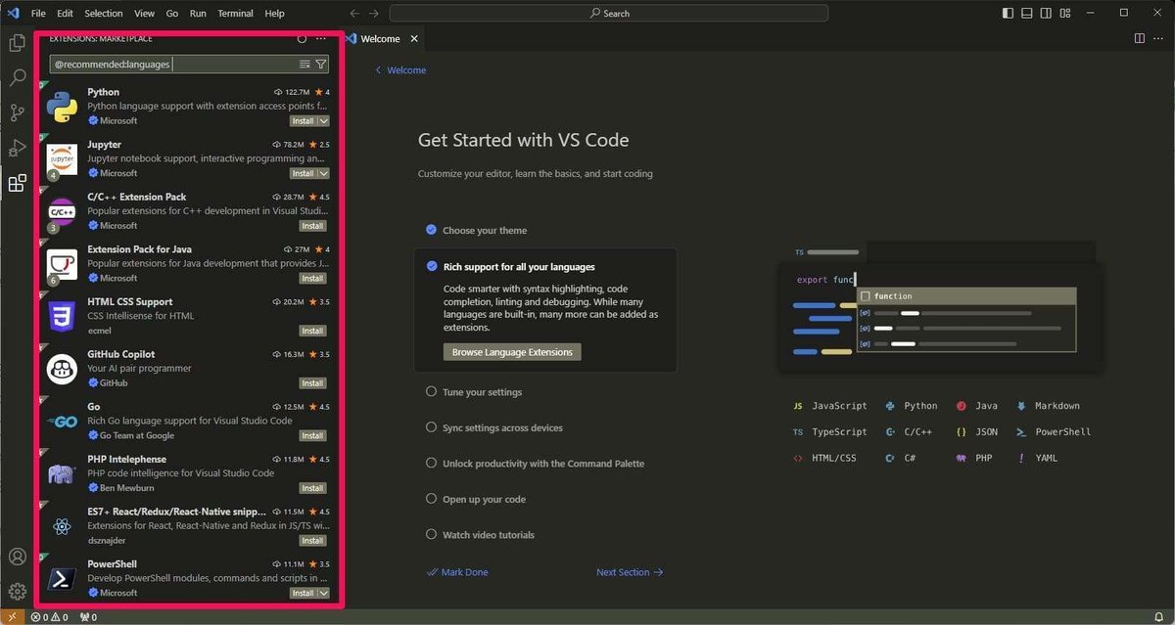Image resolution: width=1175 pixels, height=625 pixels.
Task: Open the ES7+ React/Redux snippets extension
Action: [187, 525]
